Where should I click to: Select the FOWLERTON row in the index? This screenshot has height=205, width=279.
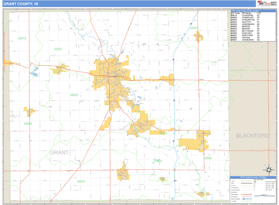(x=246, y=19)
